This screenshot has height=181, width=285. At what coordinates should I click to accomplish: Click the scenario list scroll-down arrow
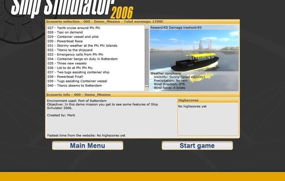point(147,89)
